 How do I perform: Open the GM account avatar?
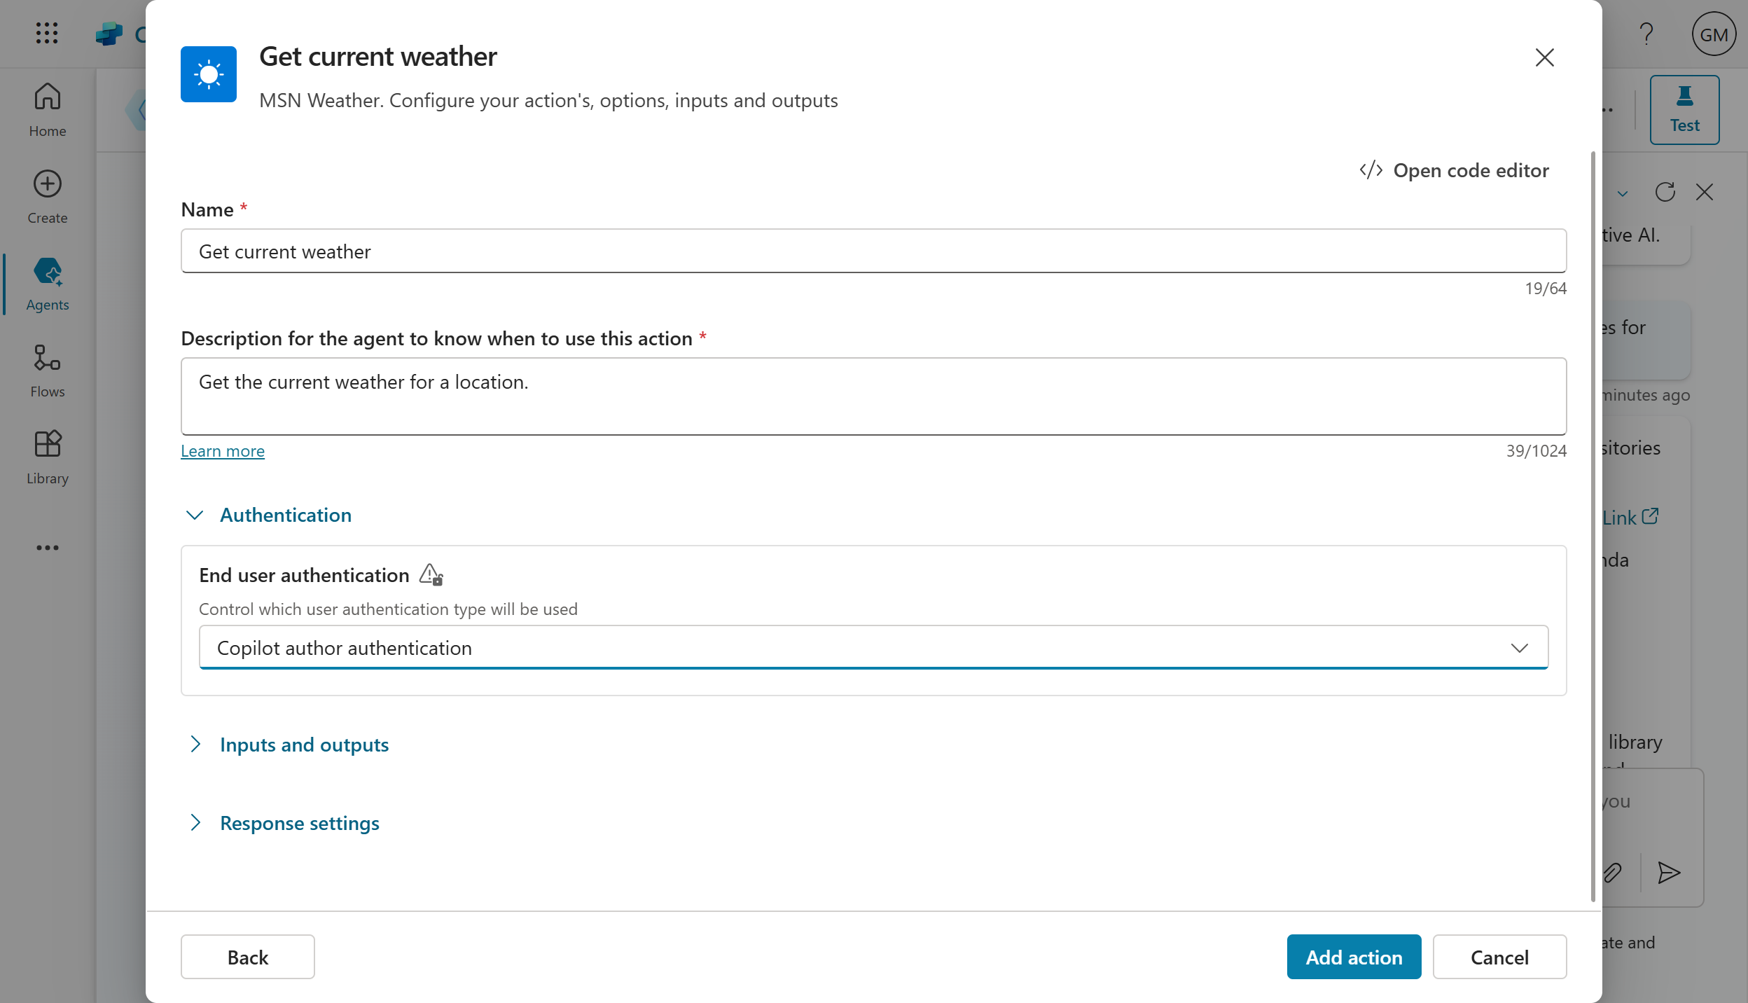pyautogui.click(x=1713, y=34)
